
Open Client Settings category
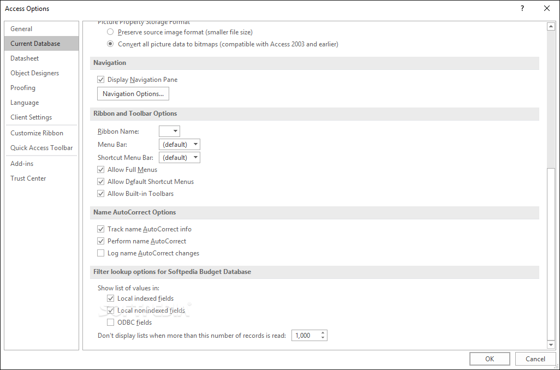[x=41, y=117]
